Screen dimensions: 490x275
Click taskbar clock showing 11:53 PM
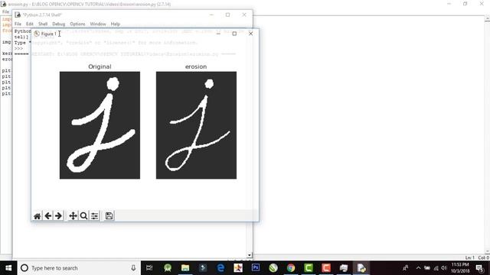tap(460, 268)
